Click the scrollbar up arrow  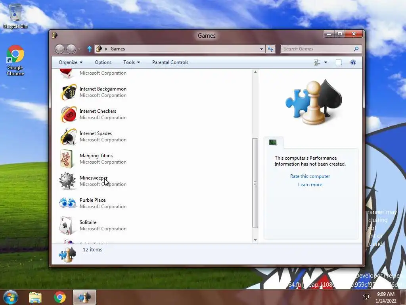(x=255, y=72)
